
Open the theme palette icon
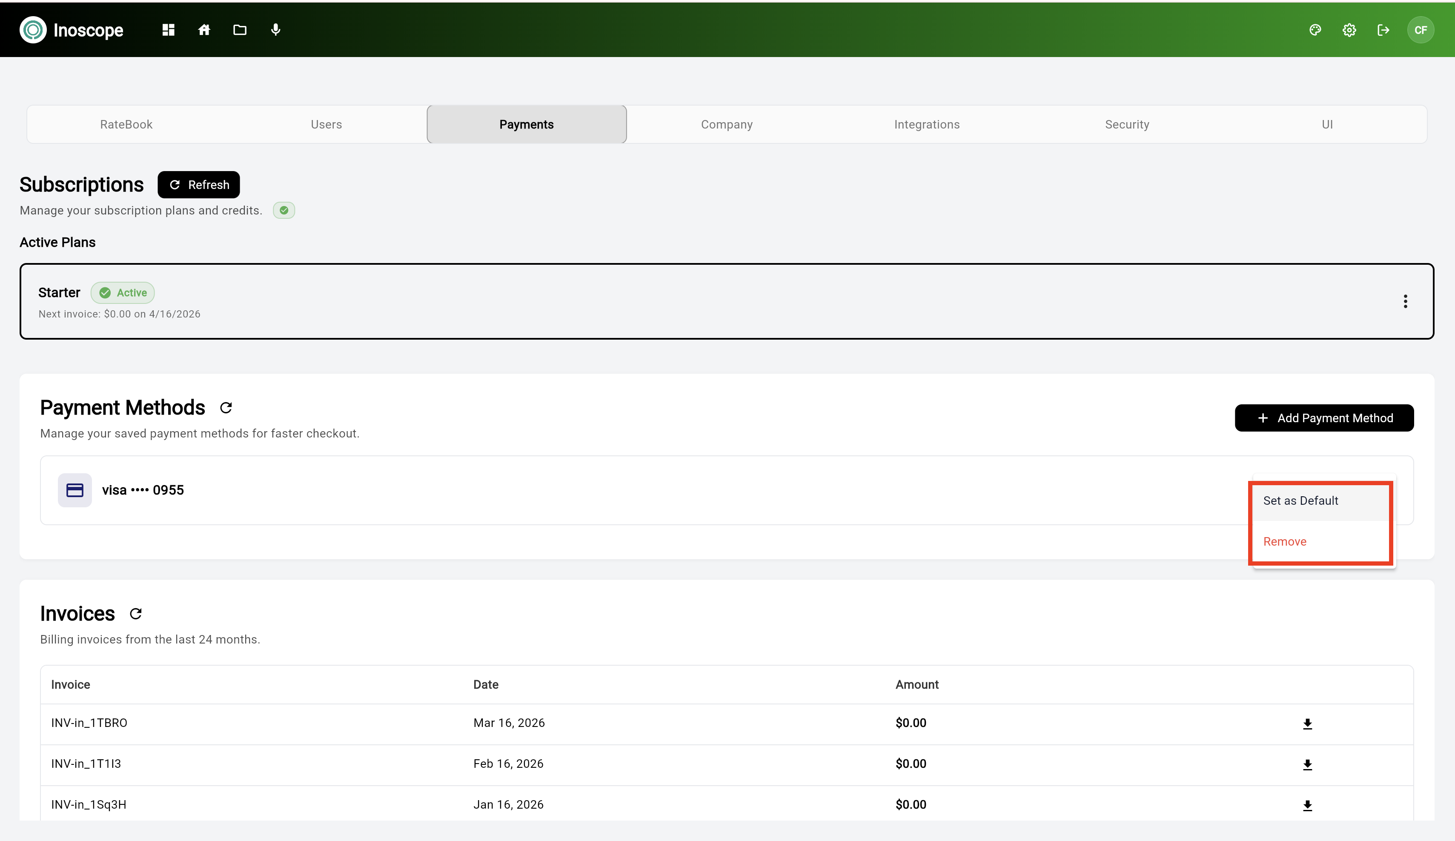tap(1315, 29)
